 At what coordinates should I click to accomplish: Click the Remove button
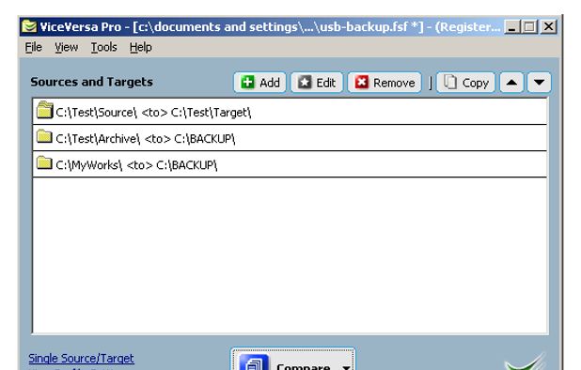tap(385, 82)
